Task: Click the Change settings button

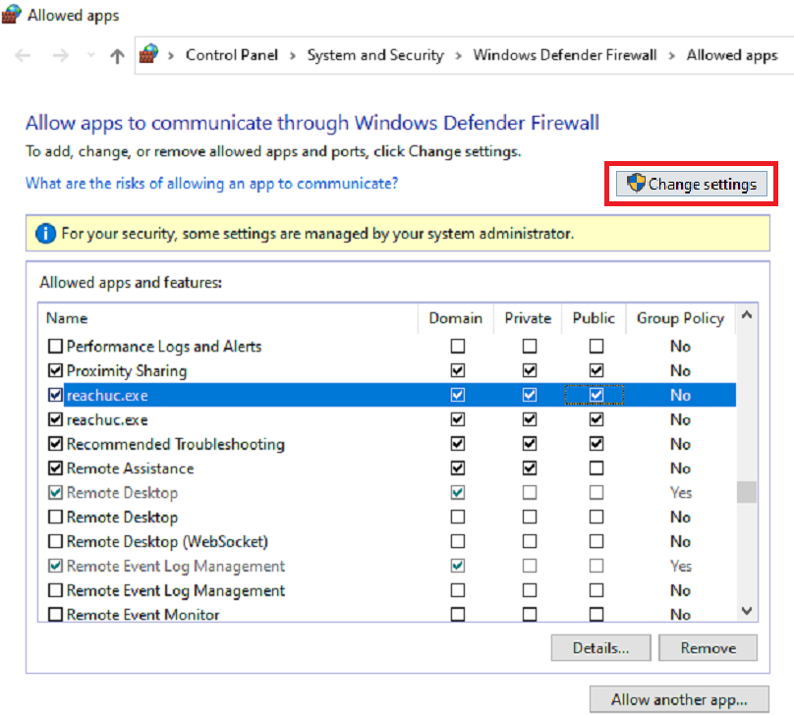Action: click(691, 184)
